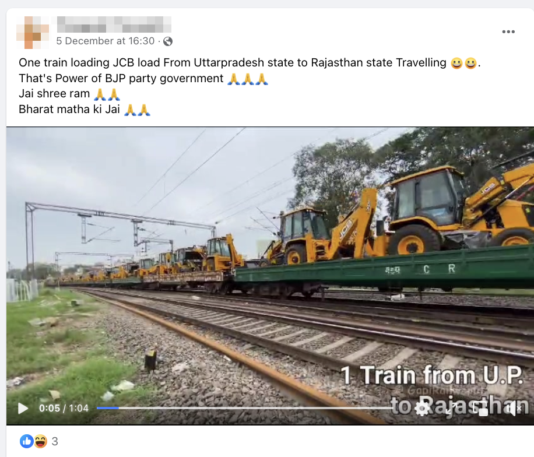Click the public audience globe icon

[x=167, y=41]
